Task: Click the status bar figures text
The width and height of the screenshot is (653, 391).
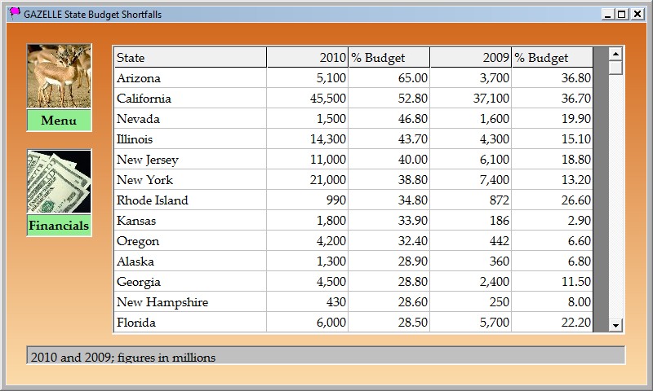Action: tap(122, 357)
